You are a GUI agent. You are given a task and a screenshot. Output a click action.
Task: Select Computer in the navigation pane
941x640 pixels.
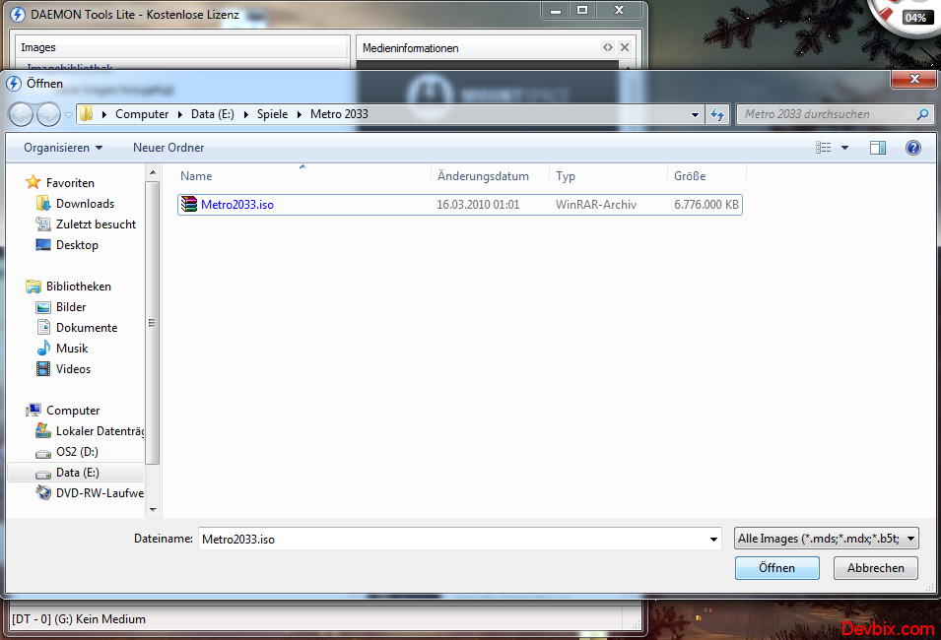[x=73, y=411]
